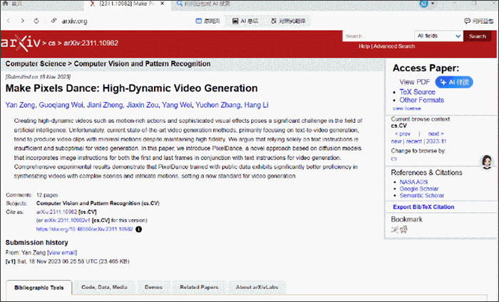Open the home tab icon
Viewport: 499px width, 302px height.
[6, 4]
